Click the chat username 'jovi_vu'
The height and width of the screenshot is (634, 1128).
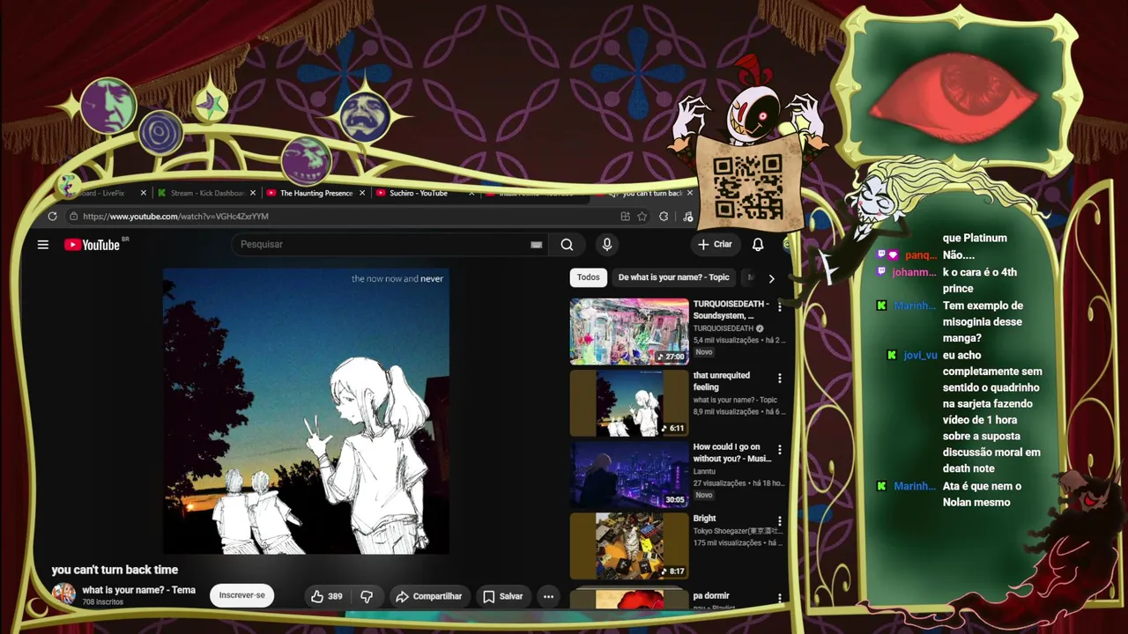coord(920,355)
